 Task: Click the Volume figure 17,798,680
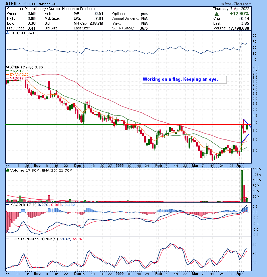click(239, 28)
